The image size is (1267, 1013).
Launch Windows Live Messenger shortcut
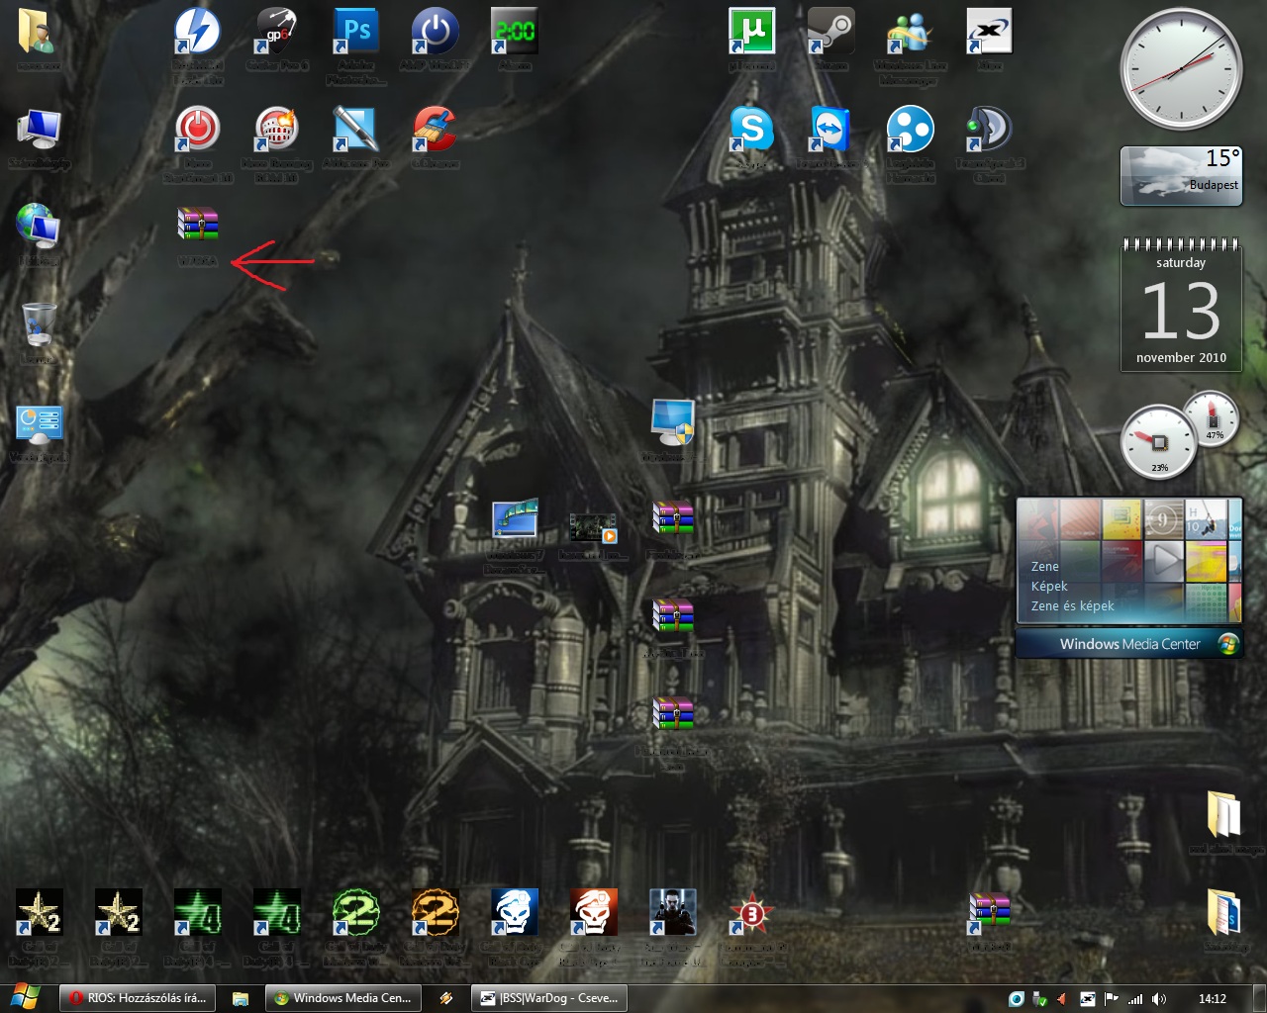pyautogui.click(x=910, y=32)
